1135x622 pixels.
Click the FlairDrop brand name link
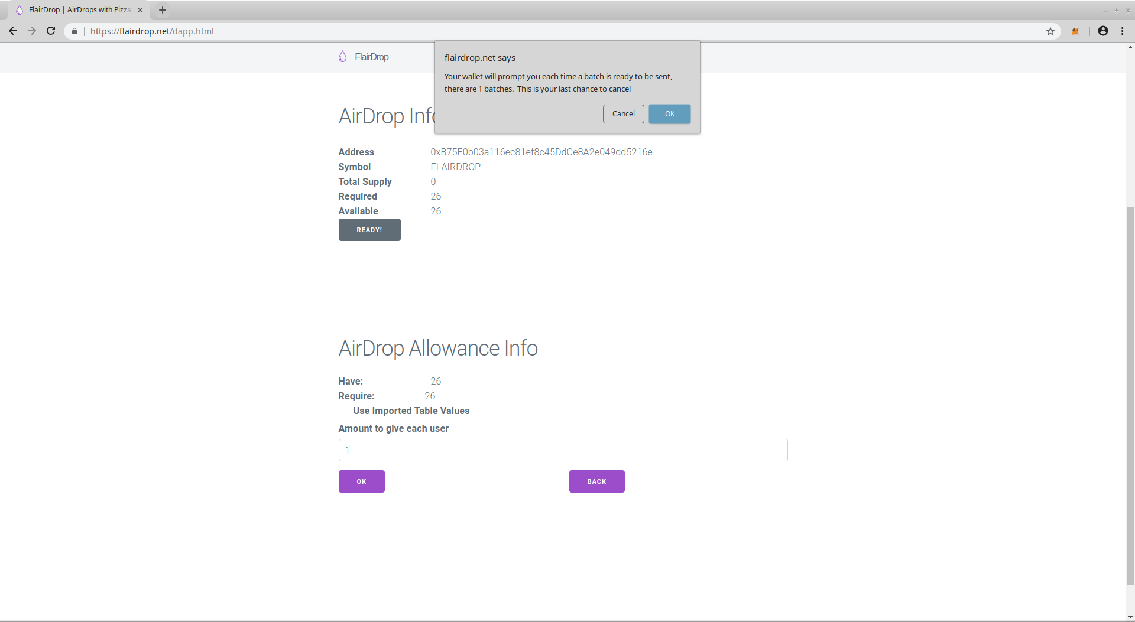[x=372, y=57]
